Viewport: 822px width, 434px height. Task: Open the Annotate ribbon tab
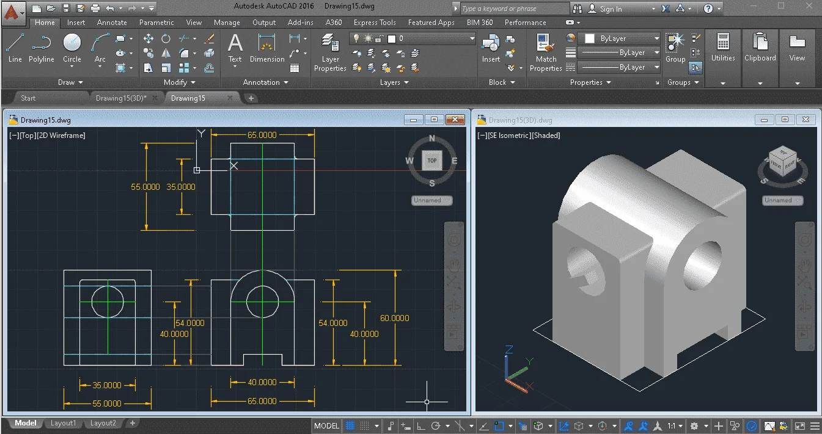click(112, 23)
